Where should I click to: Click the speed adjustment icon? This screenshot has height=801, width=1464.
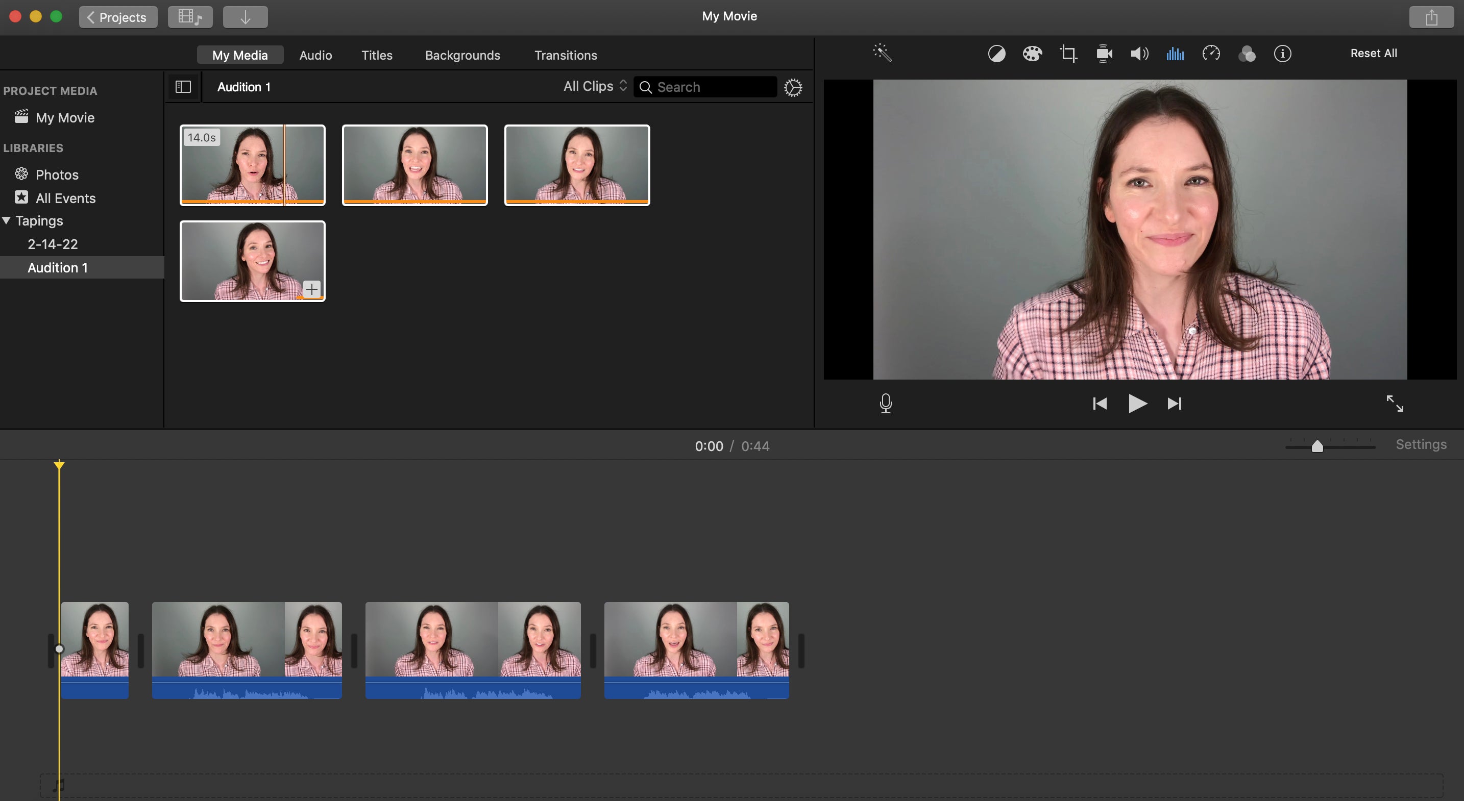tap(1210, 53)
